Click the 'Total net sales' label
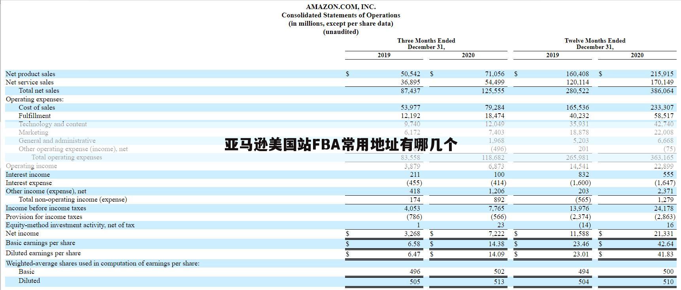681x290 pixels. coord(39,91)
